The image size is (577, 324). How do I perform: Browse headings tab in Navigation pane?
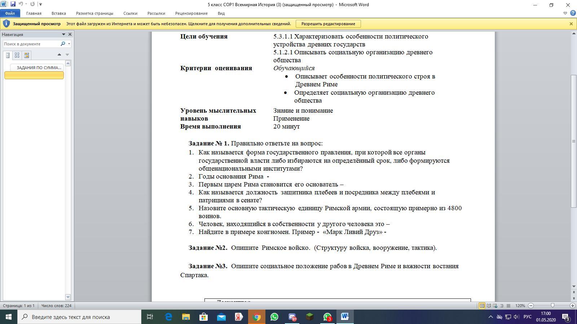(8, 55)
